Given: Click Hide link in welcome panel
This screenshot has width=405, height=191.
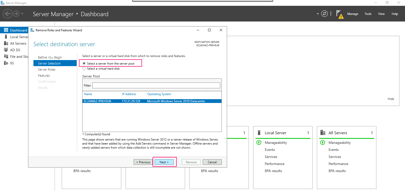Looking at the screenshot, I should click(x=391, y=99).
